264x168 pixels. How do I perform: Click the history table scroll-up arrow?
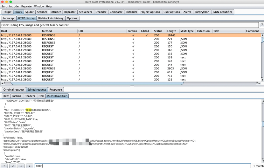262,35
